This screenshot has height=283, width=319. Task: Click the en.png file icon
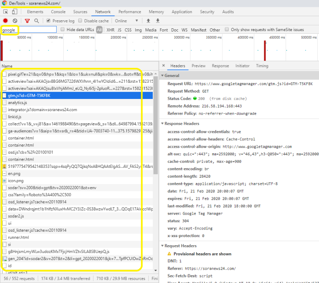pos(4,174)
